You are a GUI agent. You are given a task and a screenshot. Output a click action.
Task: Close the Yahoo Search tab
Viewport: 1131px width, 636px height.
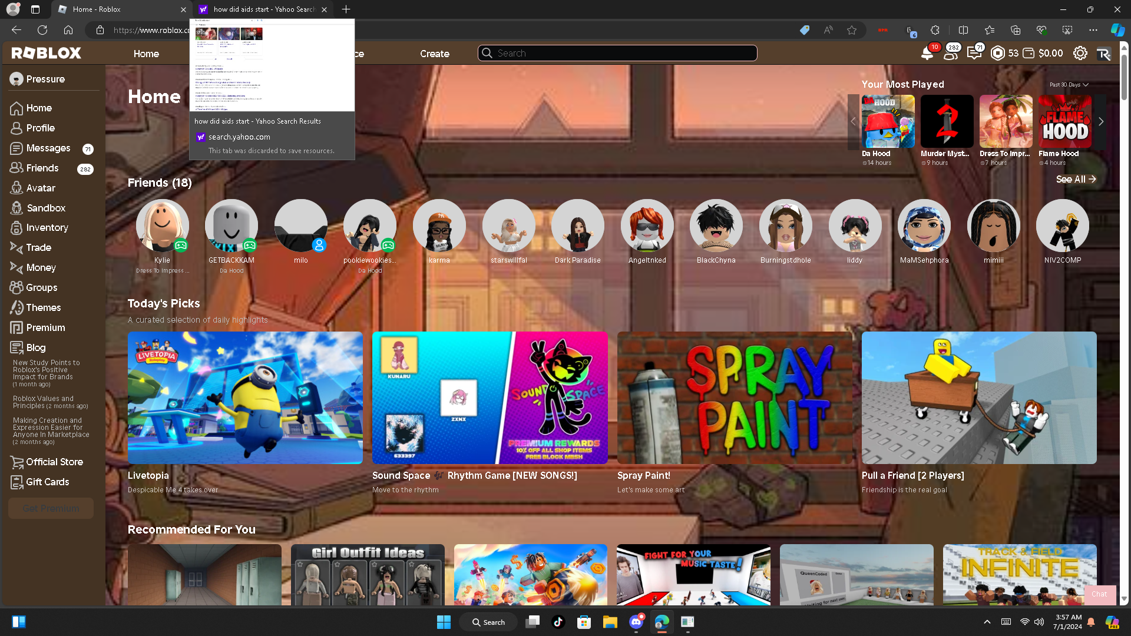[x=324, y=9]
